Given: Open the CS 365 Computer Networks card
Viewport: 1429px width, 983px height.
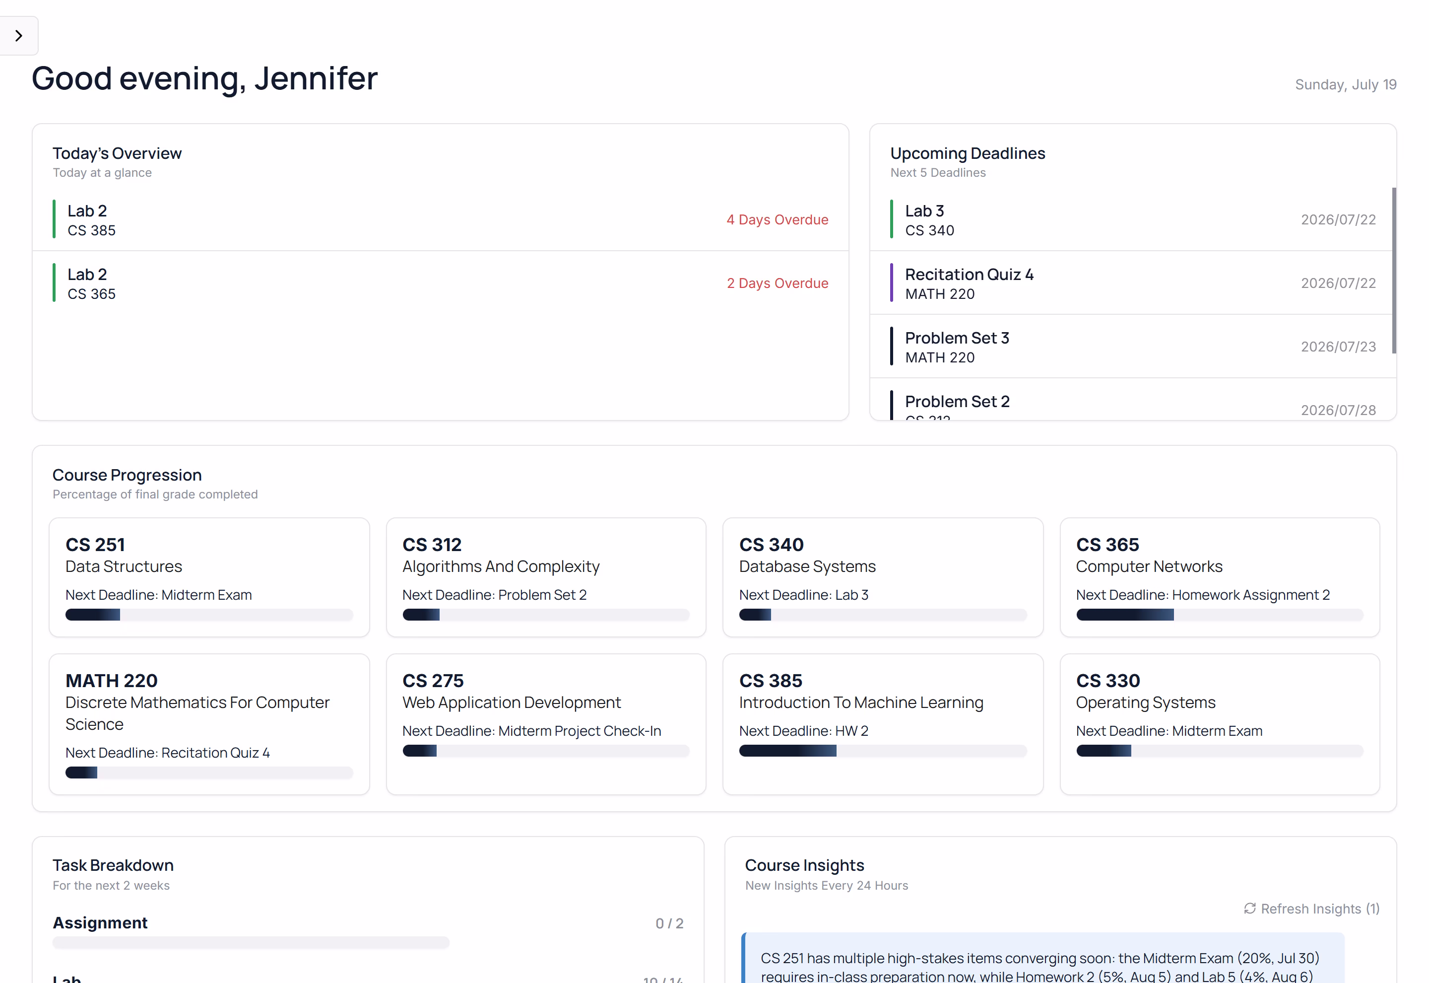Looking at the screenshot, I should (1220, 577).
